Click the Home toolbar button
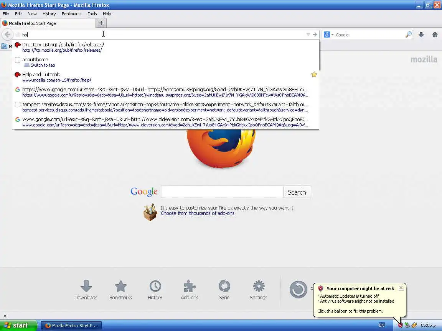Screen dimensions: 442x331 click(x=435, y=34)
